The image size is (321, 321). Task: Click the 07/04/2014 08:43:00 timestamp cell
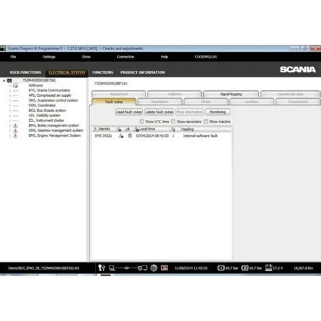coord(152,135)
